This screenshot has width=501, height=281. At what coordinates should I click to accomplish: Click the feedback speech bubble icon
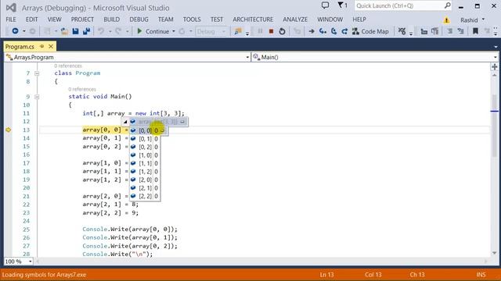pyautogui.click(x=326, y=5)
